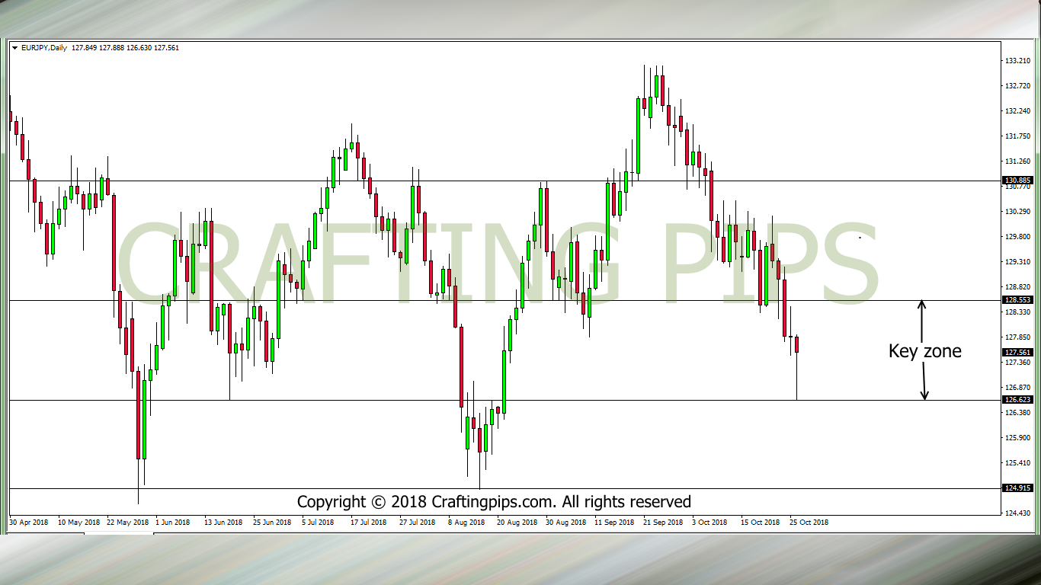The image size is (1041, 585).
Task: Click the 20 Aug 2018 date label
Action: 517,523
